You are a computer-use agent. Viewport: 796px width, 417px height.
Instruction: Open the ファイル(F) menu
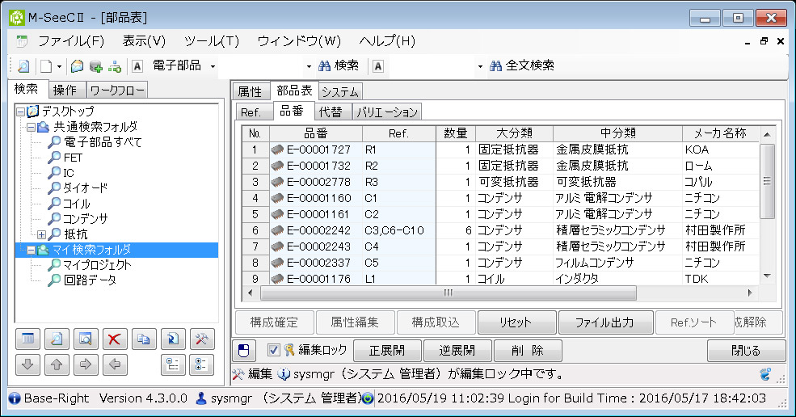tap(71, 41)
